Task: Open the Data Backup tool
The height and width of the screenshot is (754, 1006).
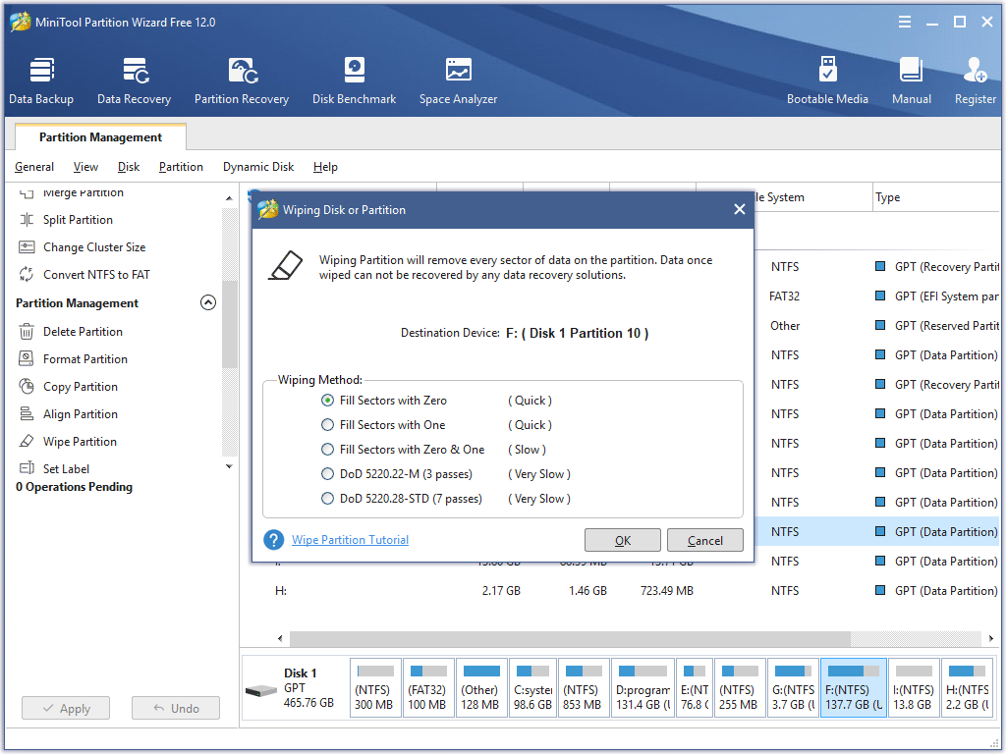Action: [41, 81]
